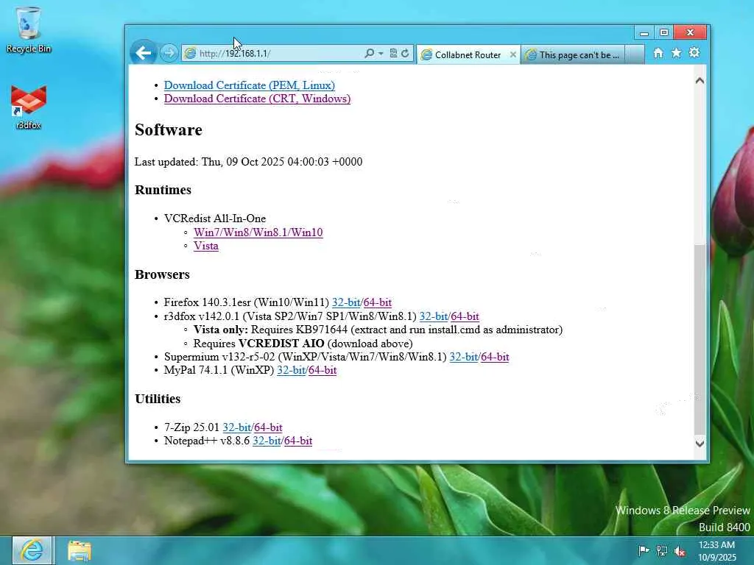The height and width of the screenshot is (565, 754).
Task: Refresh the page with the reload icon
Action: point(406,53)
